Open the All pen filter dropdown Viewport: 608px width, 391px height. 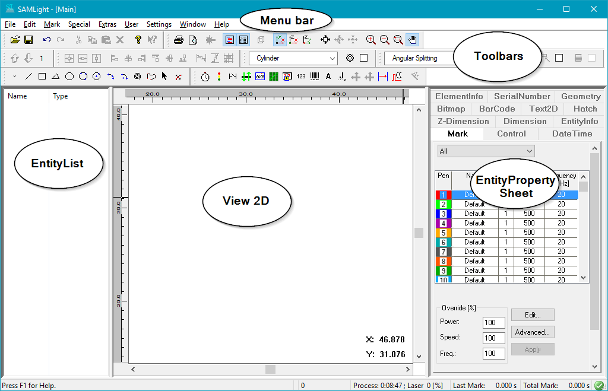486,151
